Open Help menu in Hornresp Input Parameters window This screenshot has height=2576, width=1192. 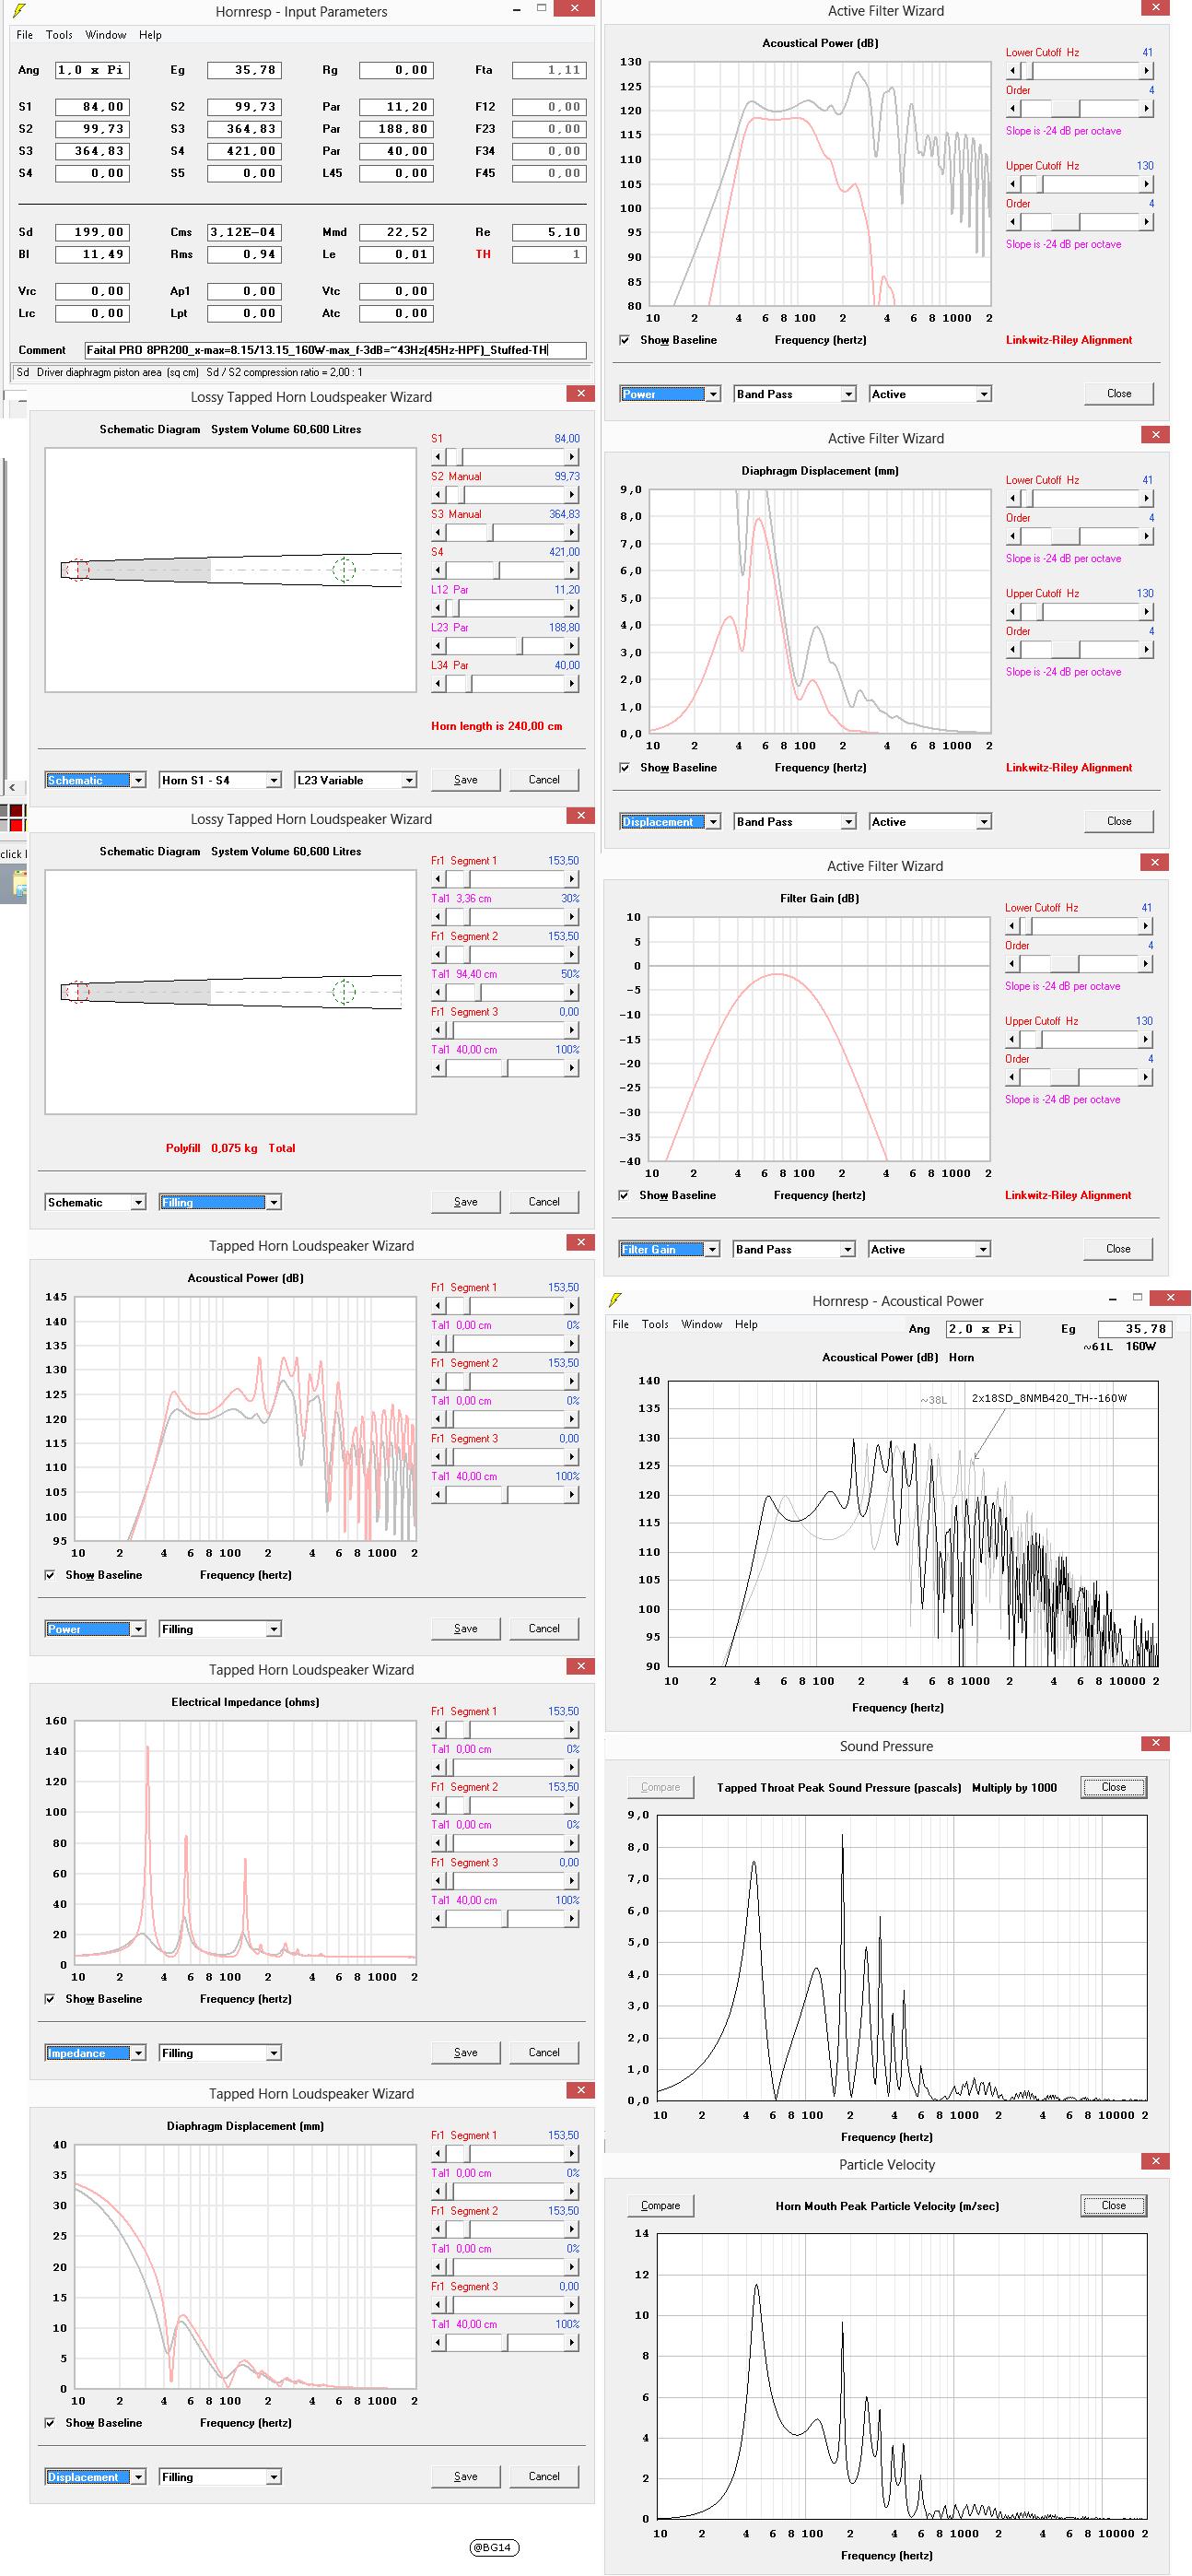[x=151, y=35]
